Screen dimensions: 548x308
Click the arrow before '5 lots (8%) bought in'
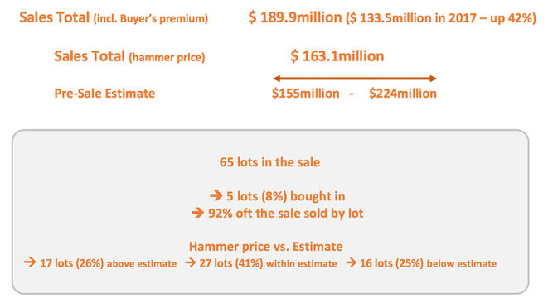pyautogui.click(x=216, y=195)
